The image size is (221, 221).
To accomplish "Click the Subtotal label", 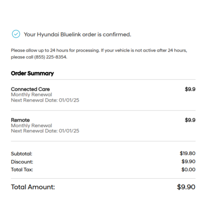I will tap(22, 154).
